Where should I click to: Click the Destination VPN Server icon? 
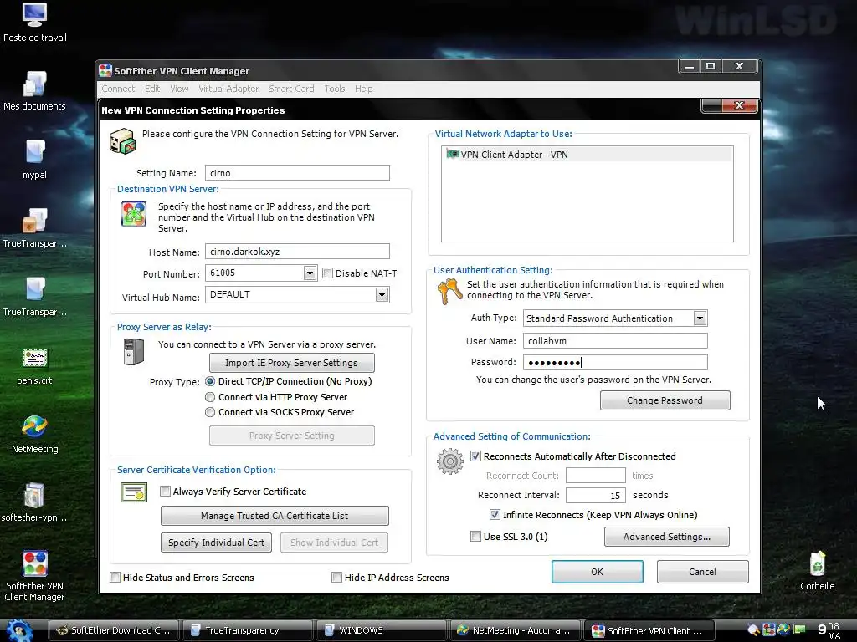click(134, 214)
